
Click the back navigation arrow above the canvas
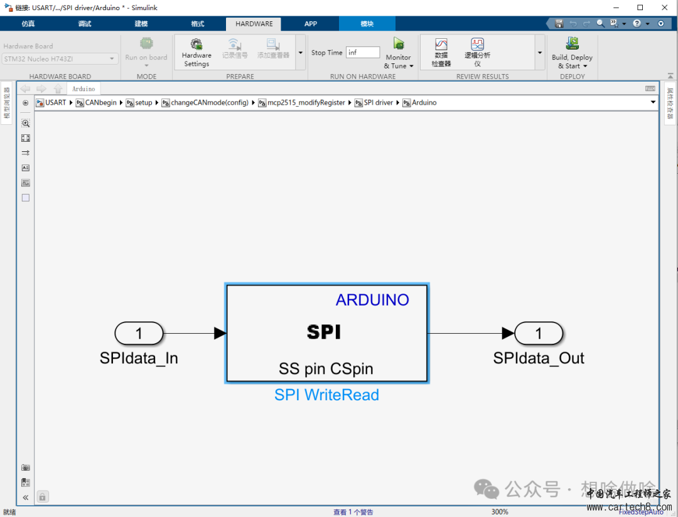(x=26, y=88)
